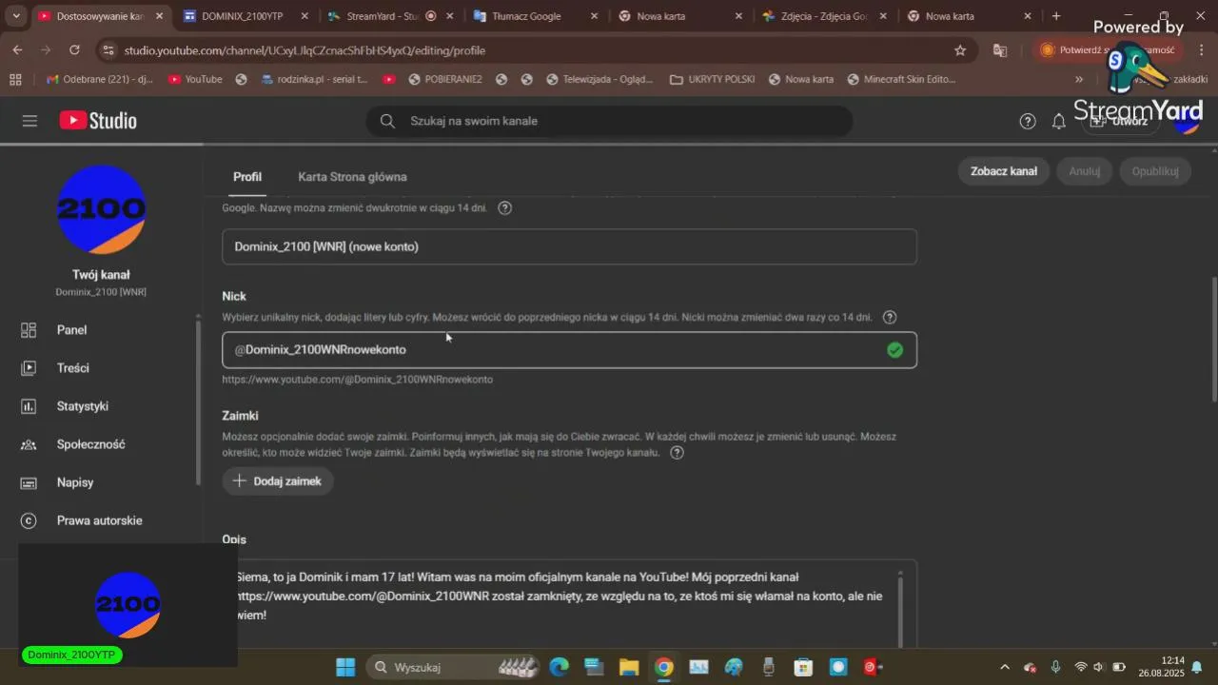Go back with the browser back arrow

18,50
